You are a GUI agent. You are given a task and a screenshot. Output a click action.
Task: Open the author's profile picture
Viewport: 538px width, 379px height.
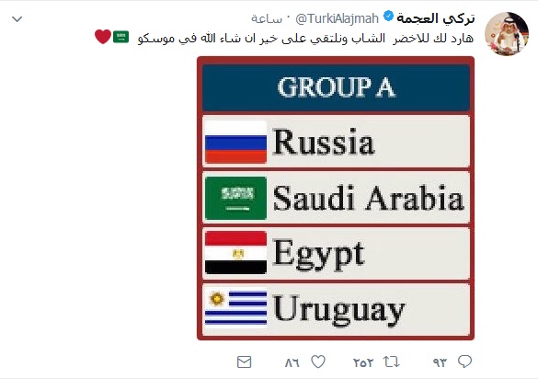(507, 34)
